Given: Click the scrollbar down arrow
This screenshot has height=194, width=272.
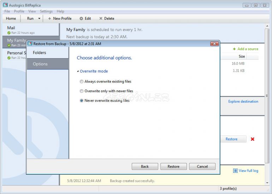Looking at the screenshot, I should click(267, 183).
